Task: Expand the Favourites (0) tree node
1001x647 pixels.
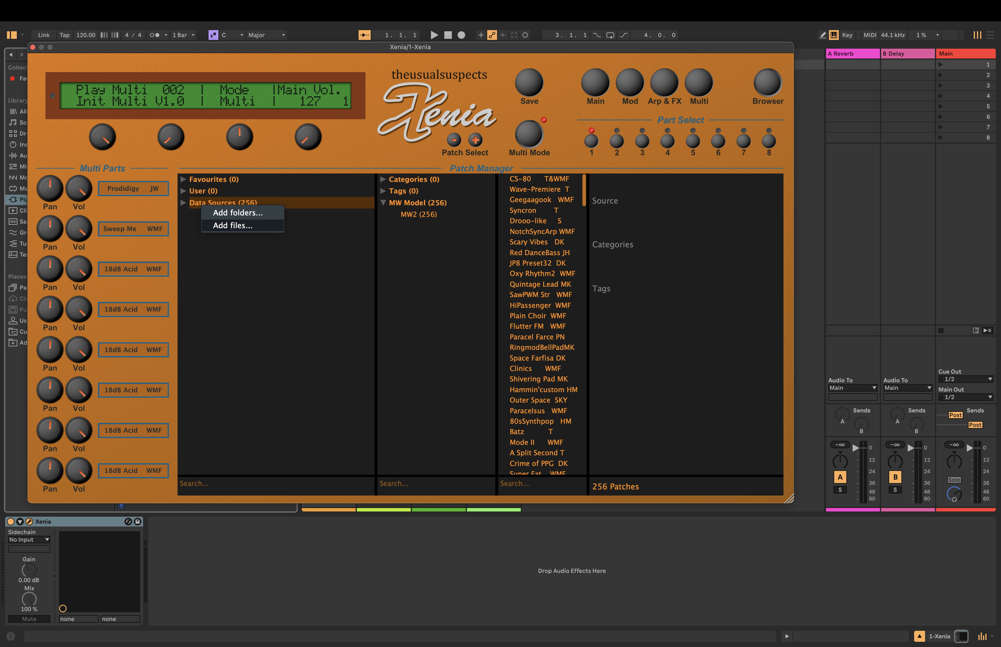Action: tap(183, 179)
